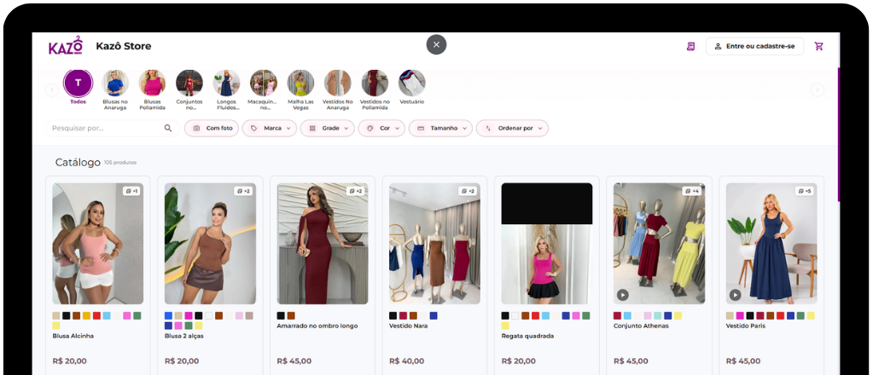Pick red swatch of Regata quadrada
This screenshot has height=375, width=873.
click(536, 315)
